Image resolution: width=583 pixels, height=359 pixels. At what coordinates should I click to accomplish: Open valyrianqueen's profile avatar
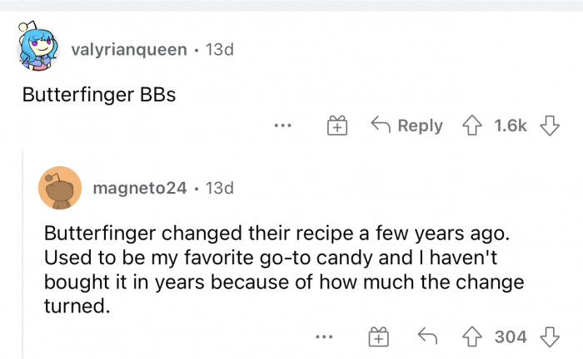tap(40, 50)
